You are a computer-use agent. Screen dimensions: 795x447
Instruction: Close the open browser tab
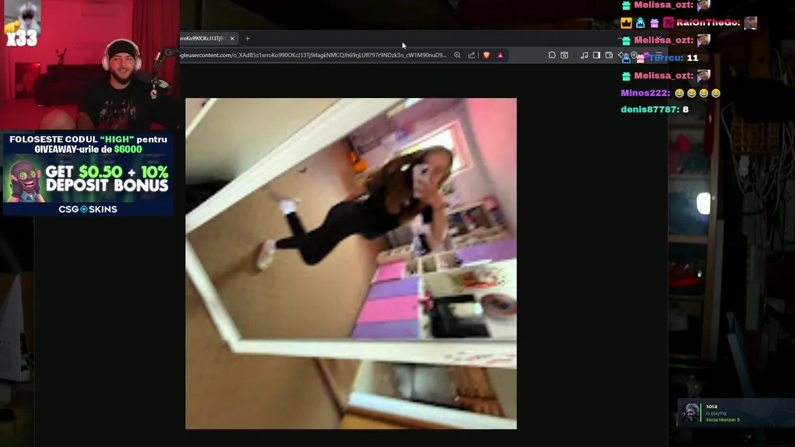pos(232,38)
